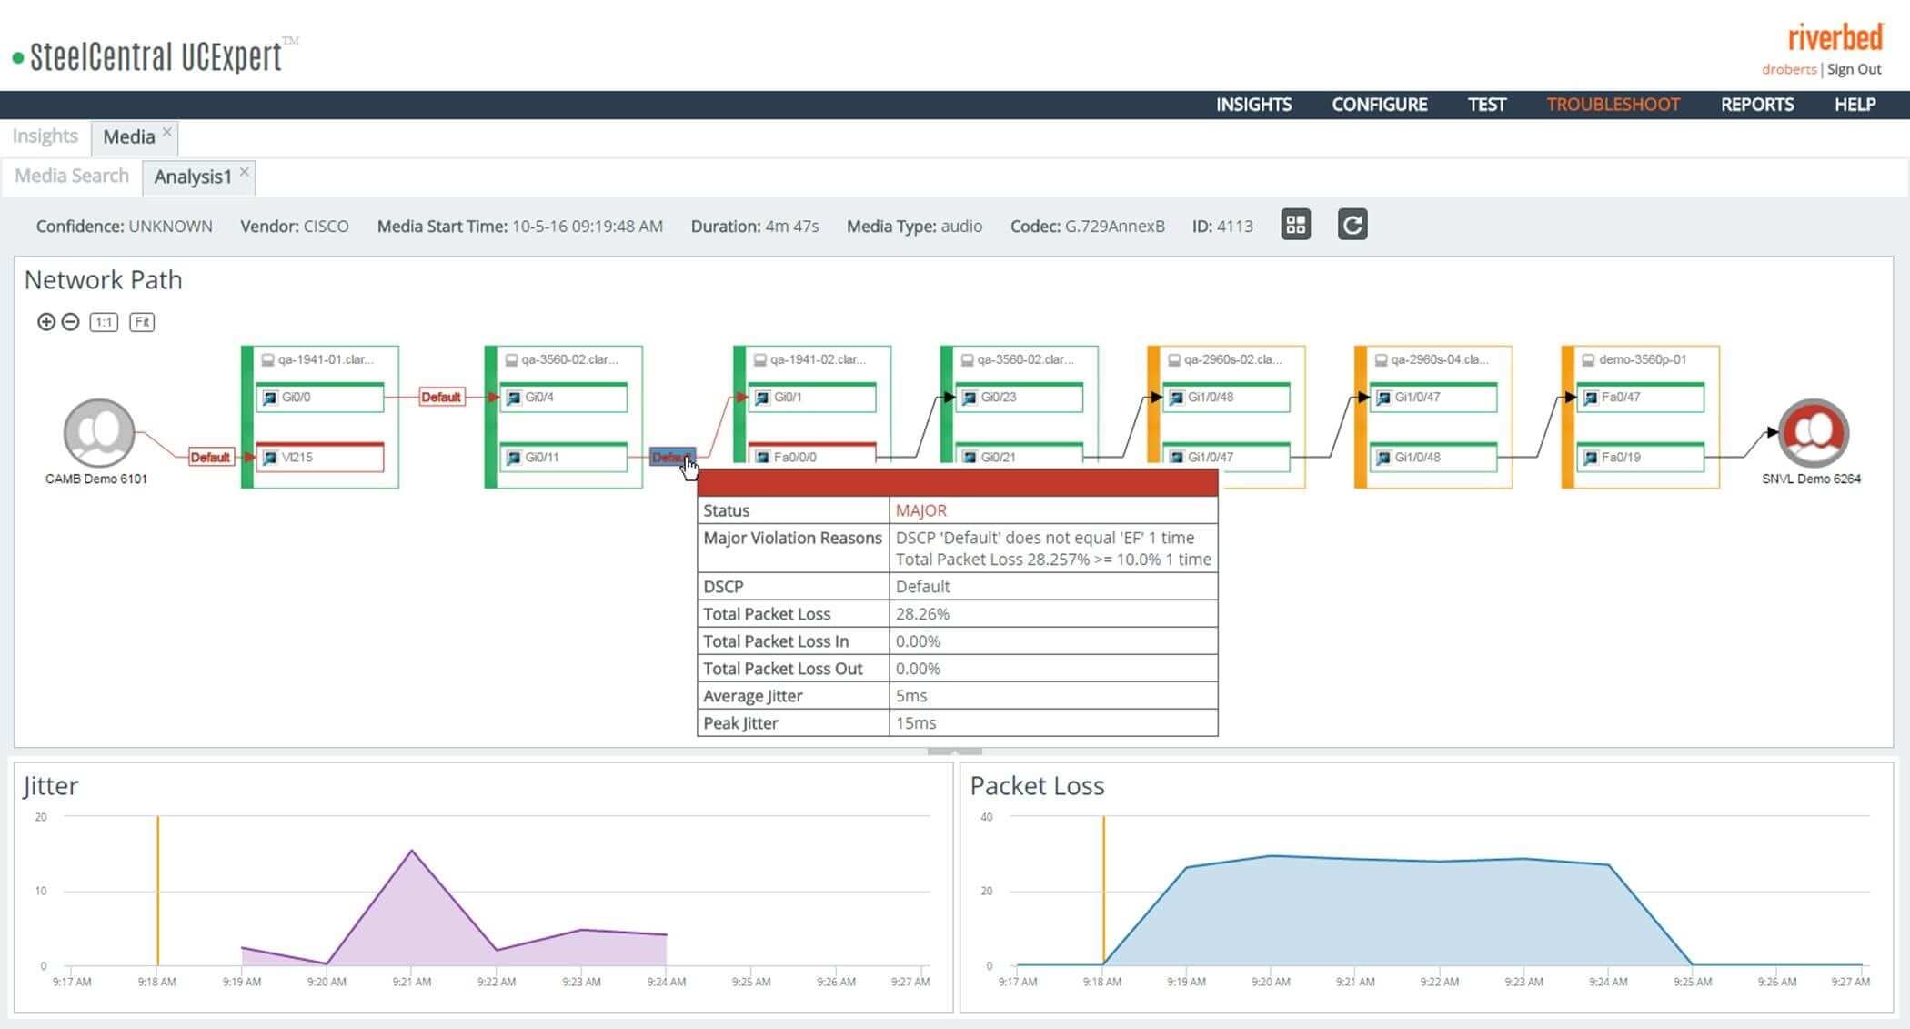
Task: Click the riverbed logo
Action: click(1835, 37)
